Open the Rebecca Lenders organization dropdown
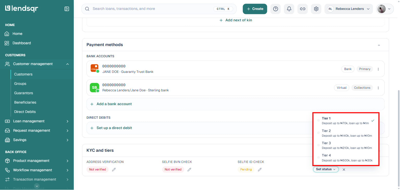 click(x=349, y=9)
